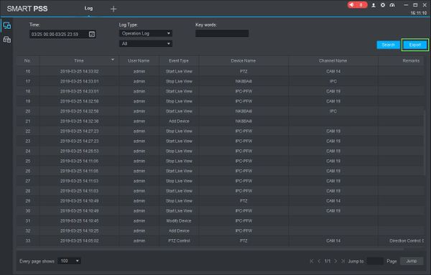Screen dimensions: 431x275
Task: Click the red alarm speaker indicator
Action: (x=357, y=5)
